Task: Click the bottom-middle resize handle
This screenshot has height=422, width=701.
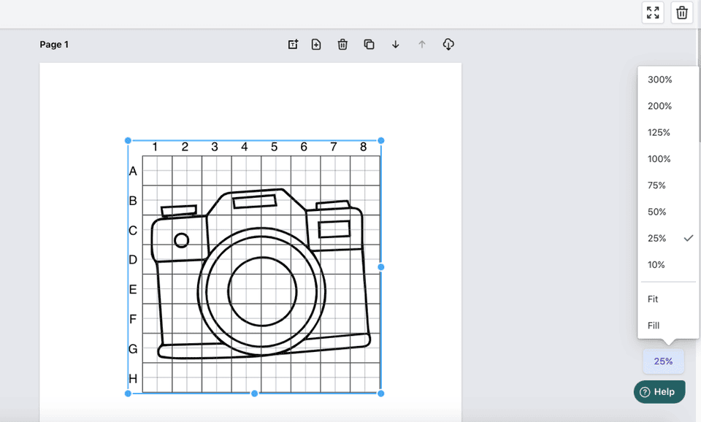Action: tap(254, 394)
